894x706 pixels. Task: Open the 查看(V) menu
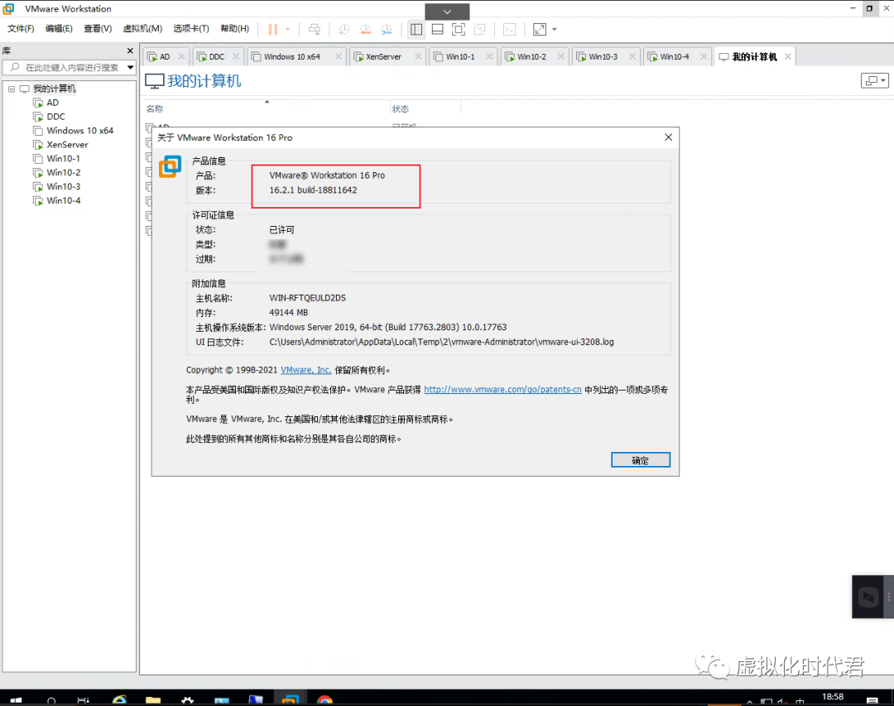98,28
